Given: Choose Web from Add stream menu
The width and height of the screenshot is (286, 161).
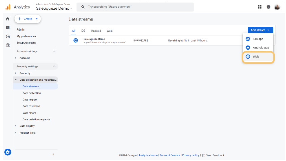Looking at the screenshot, I should pos(258,57).
